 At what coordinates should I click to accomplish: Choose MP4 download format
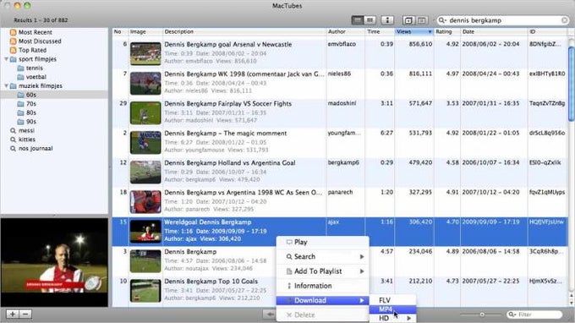pos(392,309)
